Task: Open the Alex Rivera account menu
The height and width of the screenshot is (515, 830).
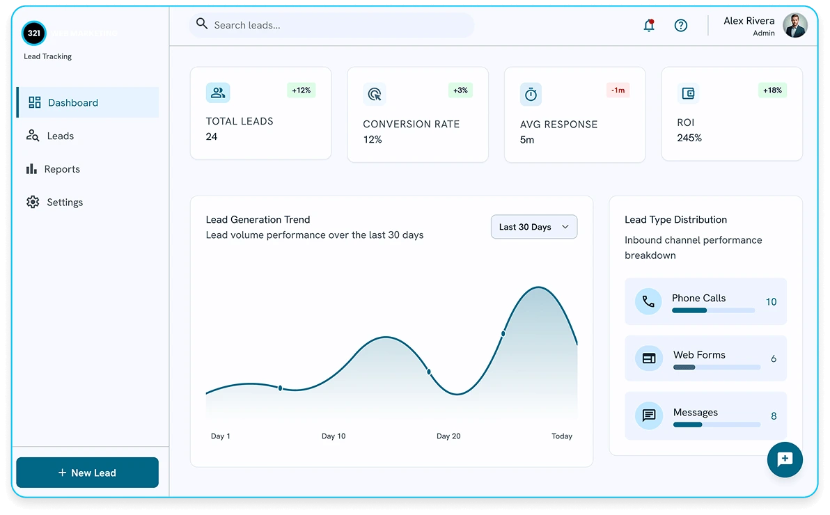Action: point(765,26)
